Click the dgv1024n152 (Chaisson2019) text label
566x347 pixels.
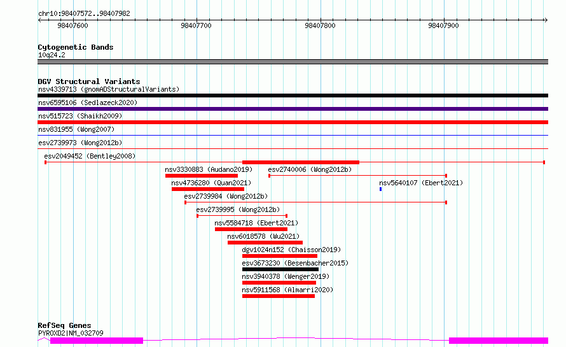(x=291, y=250)
